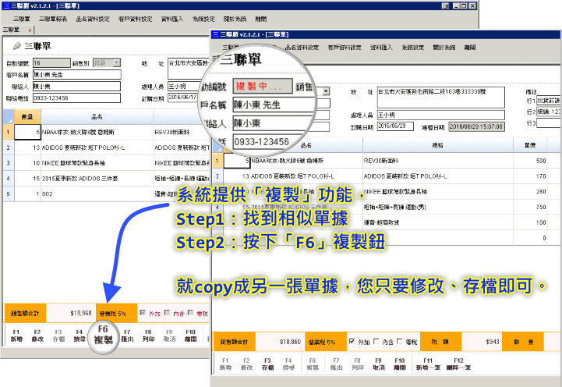Click F8 列印 button in front window
Image resolution: width=562 pixels, height=387 pixels.
click(357, 364)
